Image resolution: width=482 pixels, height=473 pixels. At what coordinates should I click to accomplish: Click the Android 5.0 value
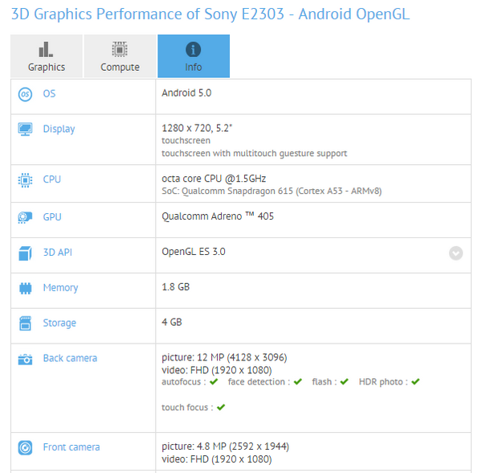(x=186, y=93)
